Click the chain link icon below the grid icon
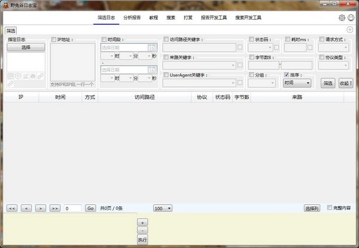The height and width of the screenshot is (248, 359). click(10, 84)
